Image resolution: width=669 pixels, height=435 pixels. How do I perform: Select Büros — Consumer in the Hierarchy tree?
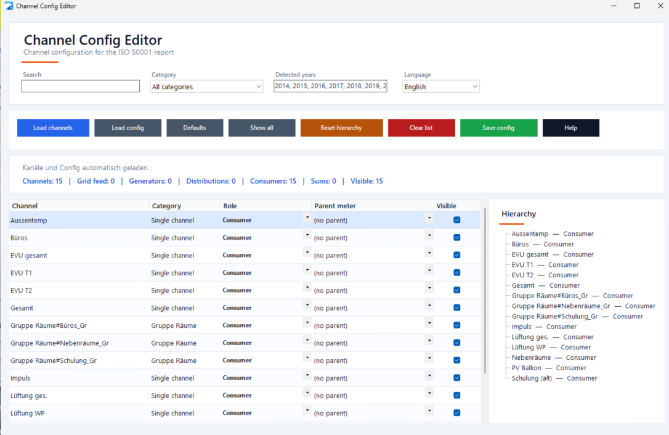point(543,244)
